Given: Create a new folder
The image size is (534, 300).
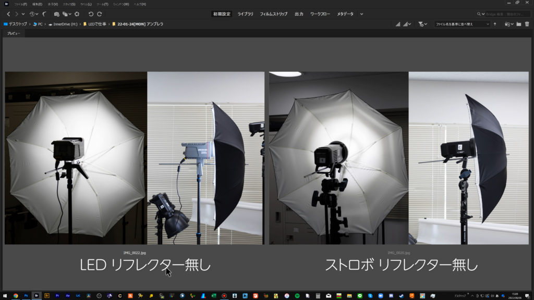Looking at the screenshot, I should (518, 24).
